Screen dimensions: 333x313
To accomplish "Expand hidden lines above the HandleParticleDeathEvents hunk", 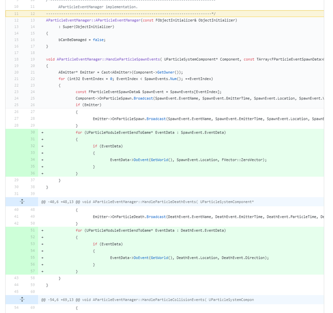I will 22,202.
